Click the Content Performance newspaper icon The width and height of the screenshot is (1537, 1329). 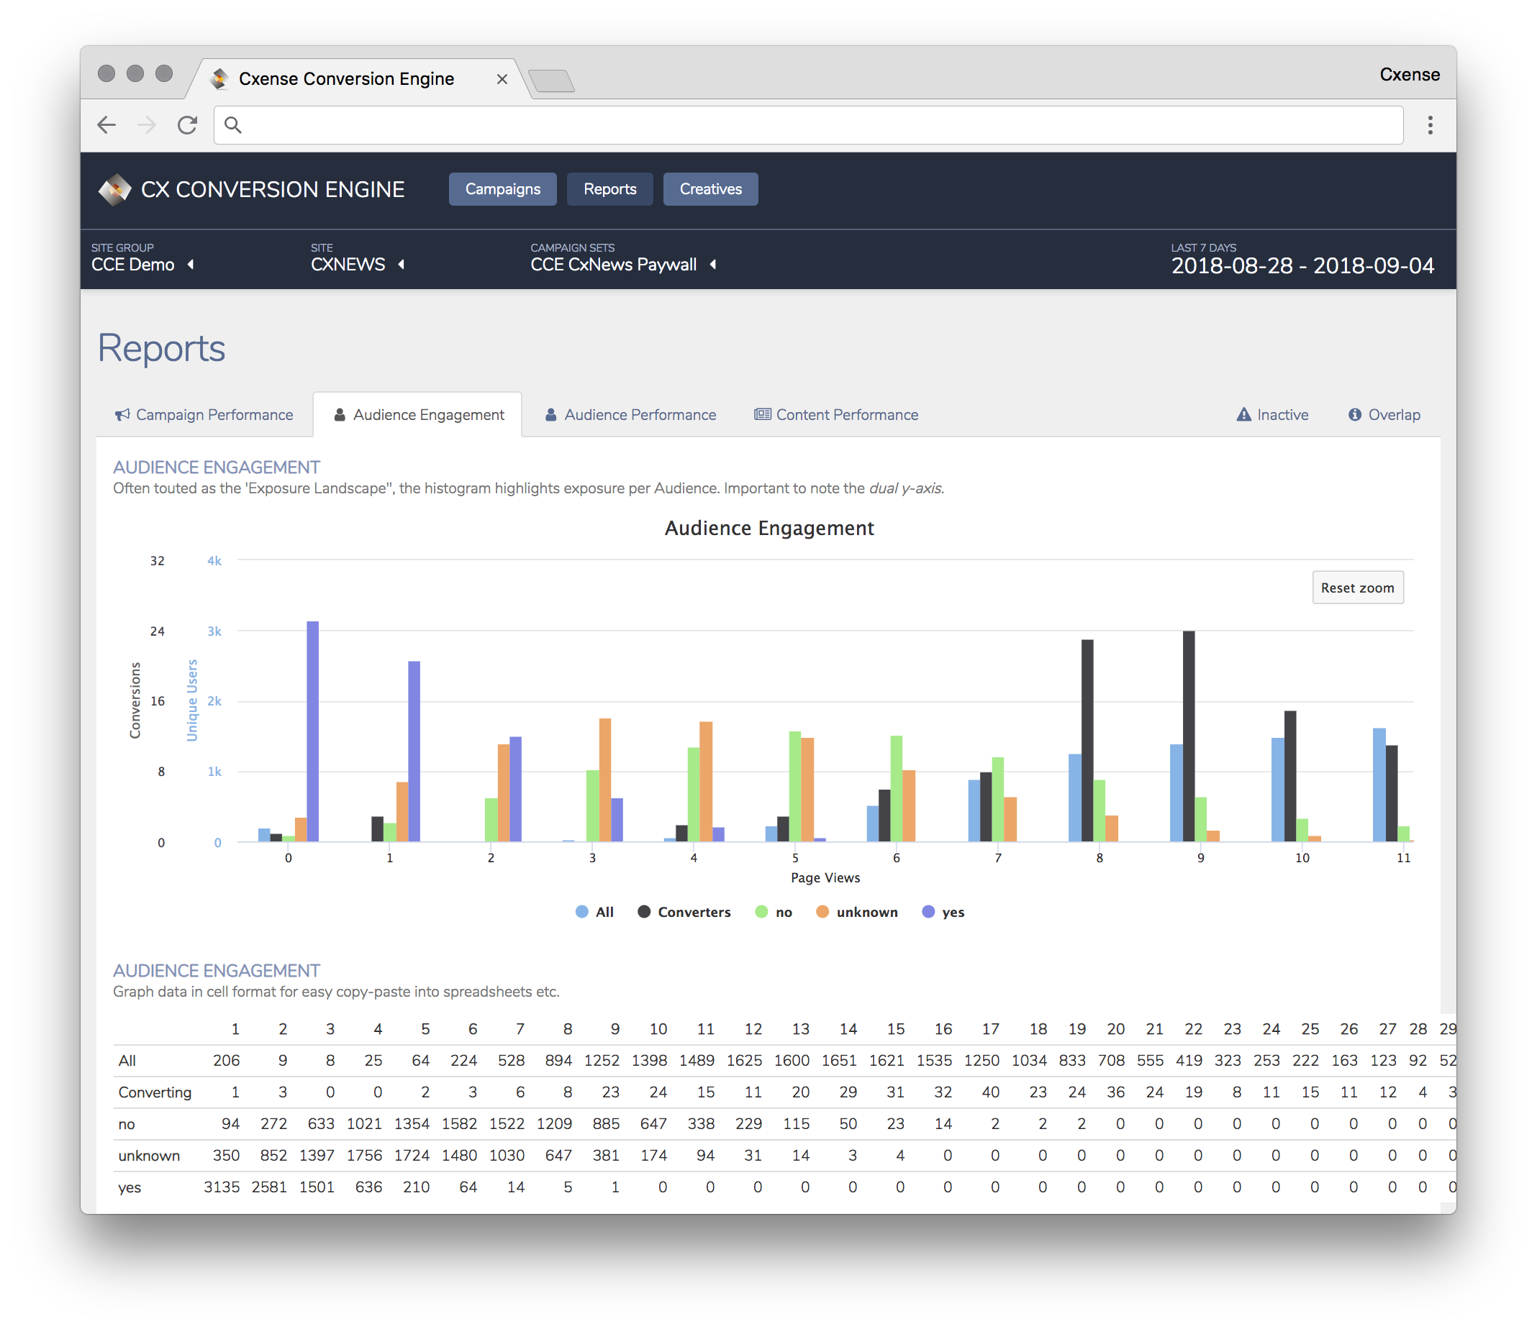pos(762,414)
